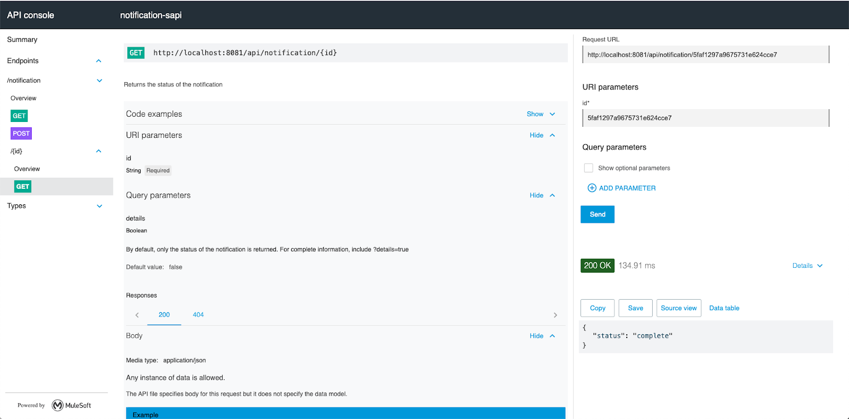Switch to the 404 response tab
The image size is (849, 419).
(x=198, y=315)
